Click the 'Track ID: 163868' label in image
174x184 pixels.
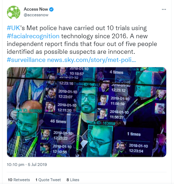pos(101,123)
